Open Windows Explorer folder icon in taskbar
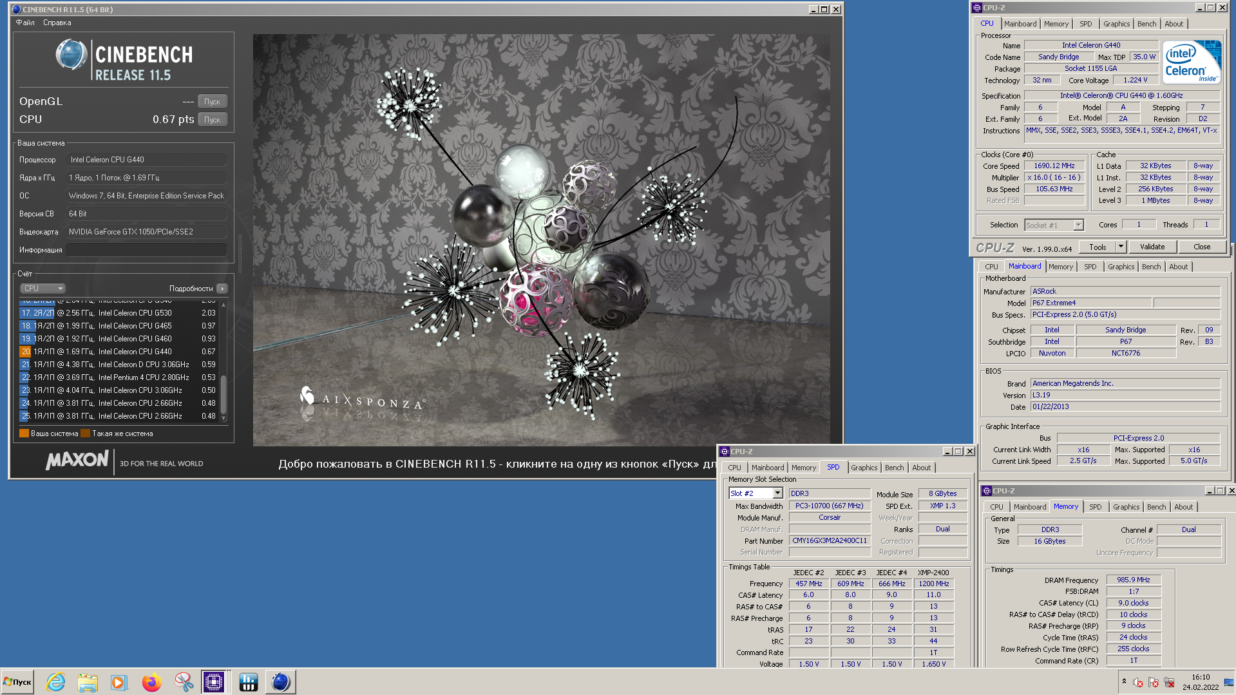The height and width of the screenshot is (695, 1236). [87, 682]
